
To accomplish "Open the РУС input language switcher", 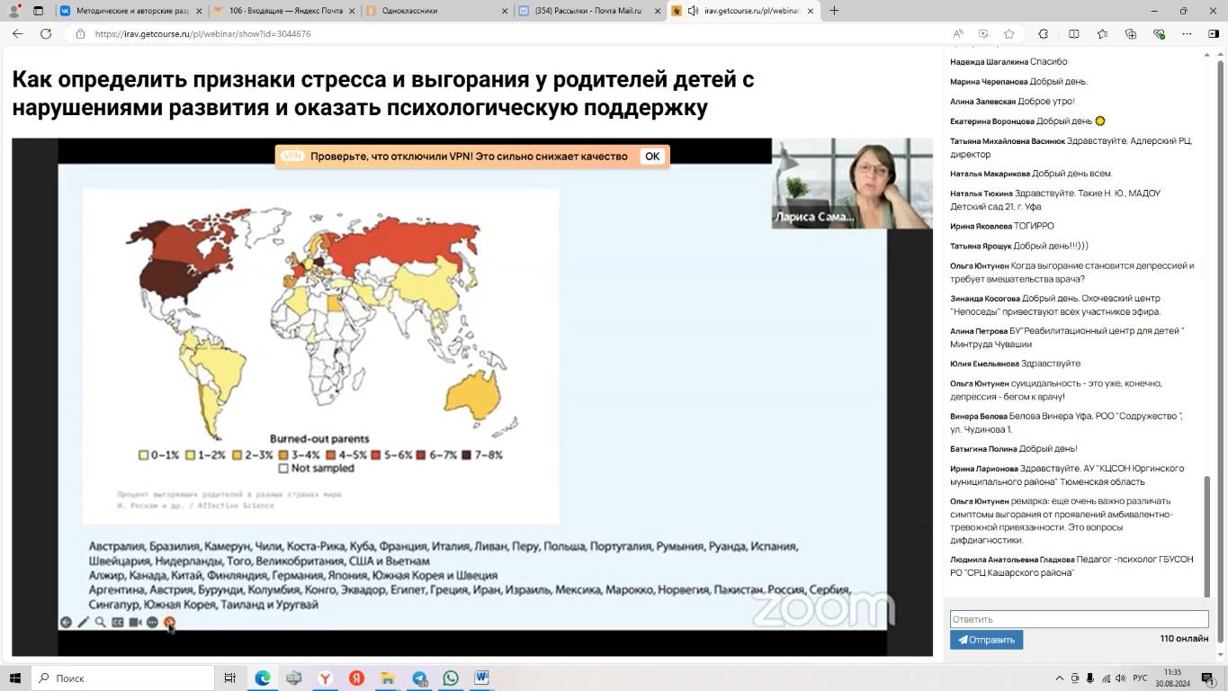I will (x=1140, y=678).
